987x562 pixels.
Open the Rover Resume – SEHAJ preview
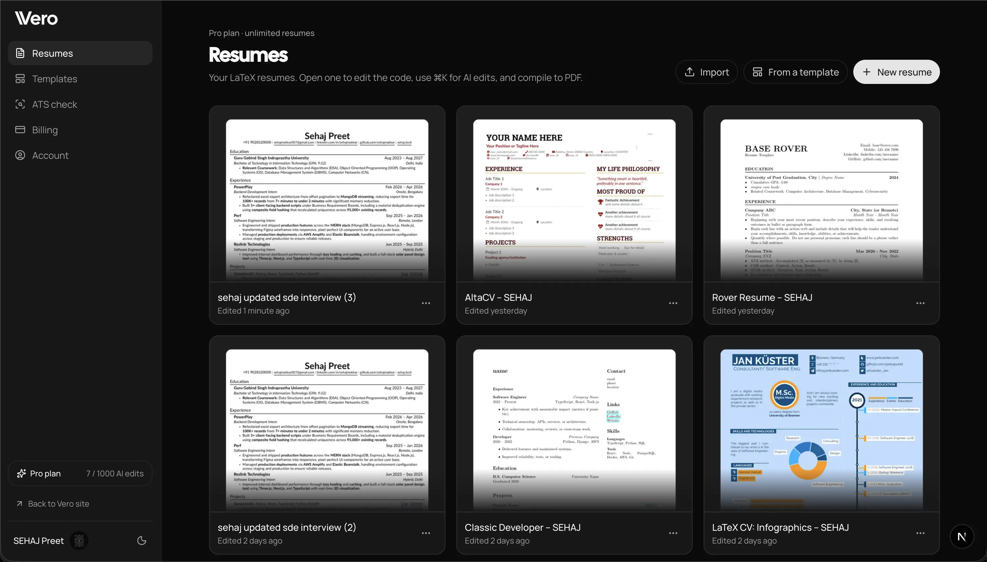coord(821,200)
